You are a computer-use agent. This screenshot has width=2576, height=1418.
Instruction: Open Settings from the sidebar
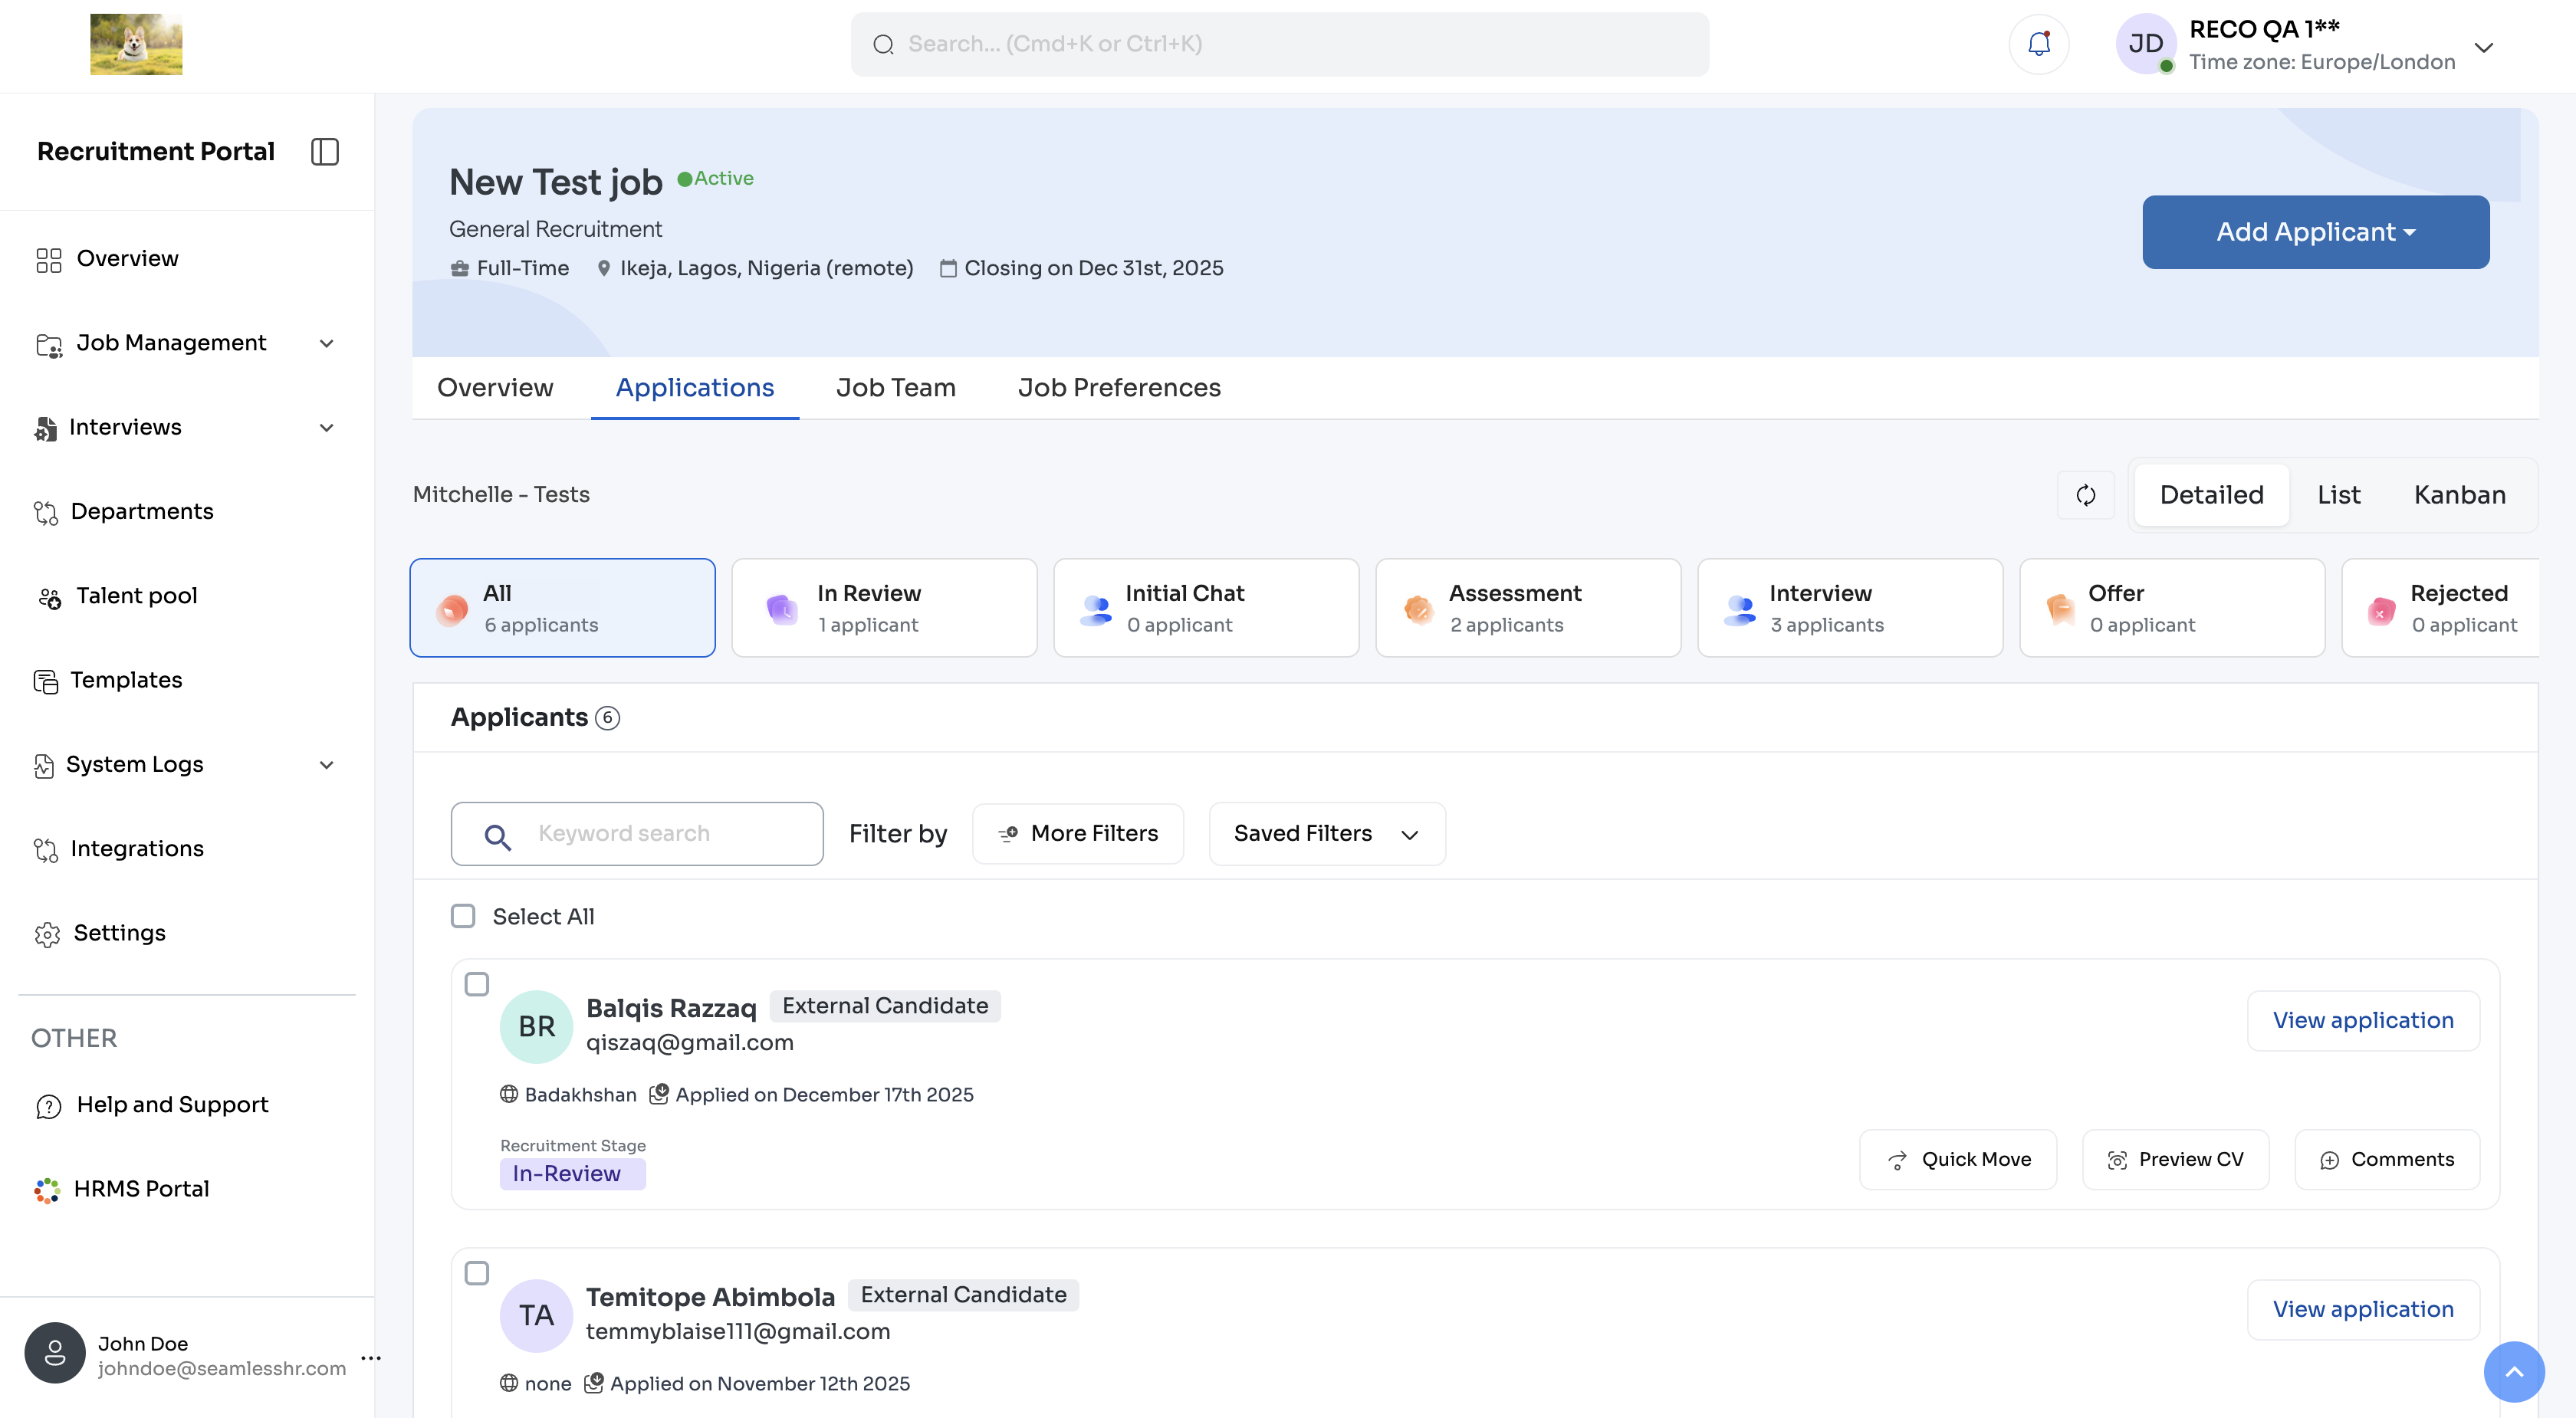click(119, 933)
